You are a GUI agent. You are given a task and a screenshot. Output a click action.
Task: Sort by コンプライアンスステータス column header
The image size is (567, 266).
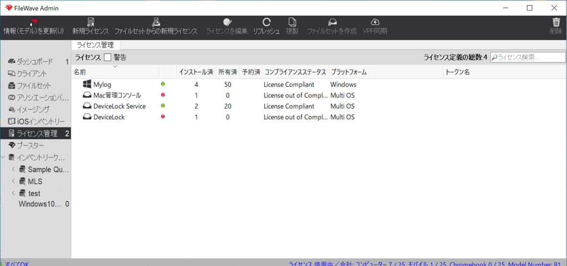296,73
